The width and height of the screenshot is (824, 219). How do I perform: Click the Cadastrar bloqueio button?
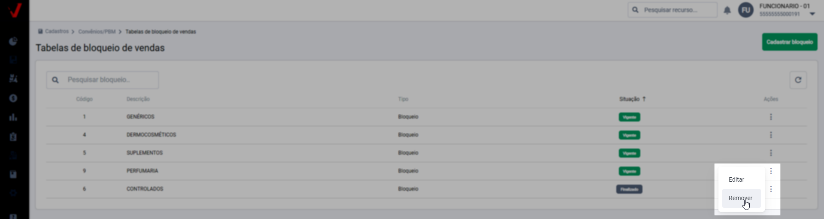tap(789, 42)
